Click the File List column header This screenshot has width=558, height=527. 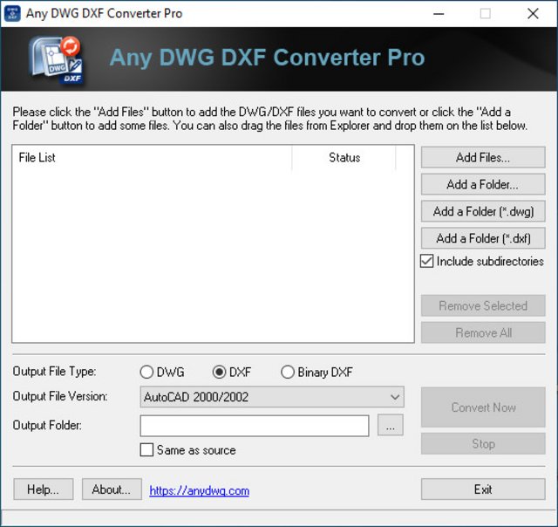pyautogui.click(x=152, y=158)
